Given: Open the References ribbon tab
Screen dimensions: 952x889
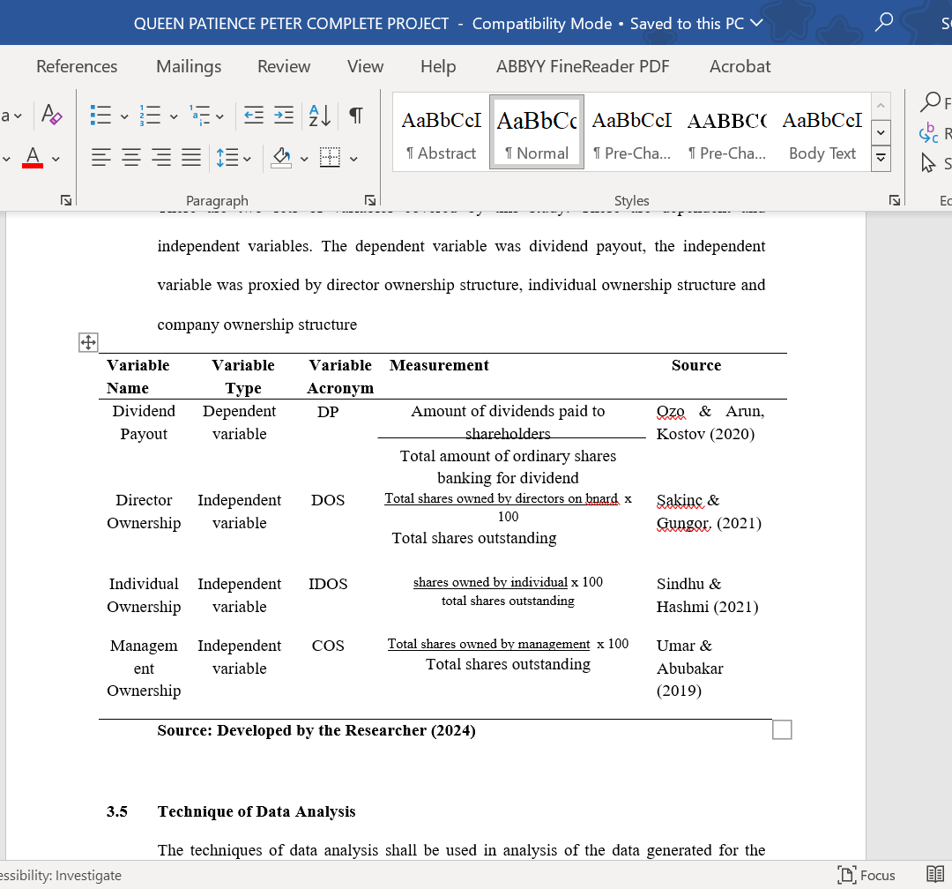Looking at the screenshot, I should coord(77,66).
